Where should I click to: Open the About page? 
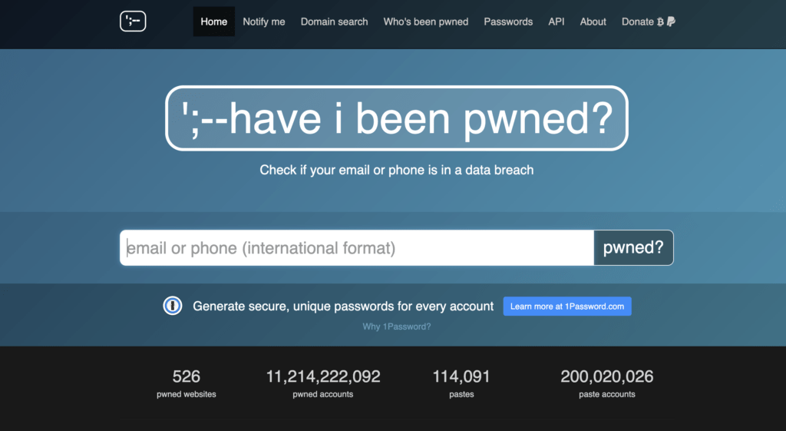(x=593, y=22)
